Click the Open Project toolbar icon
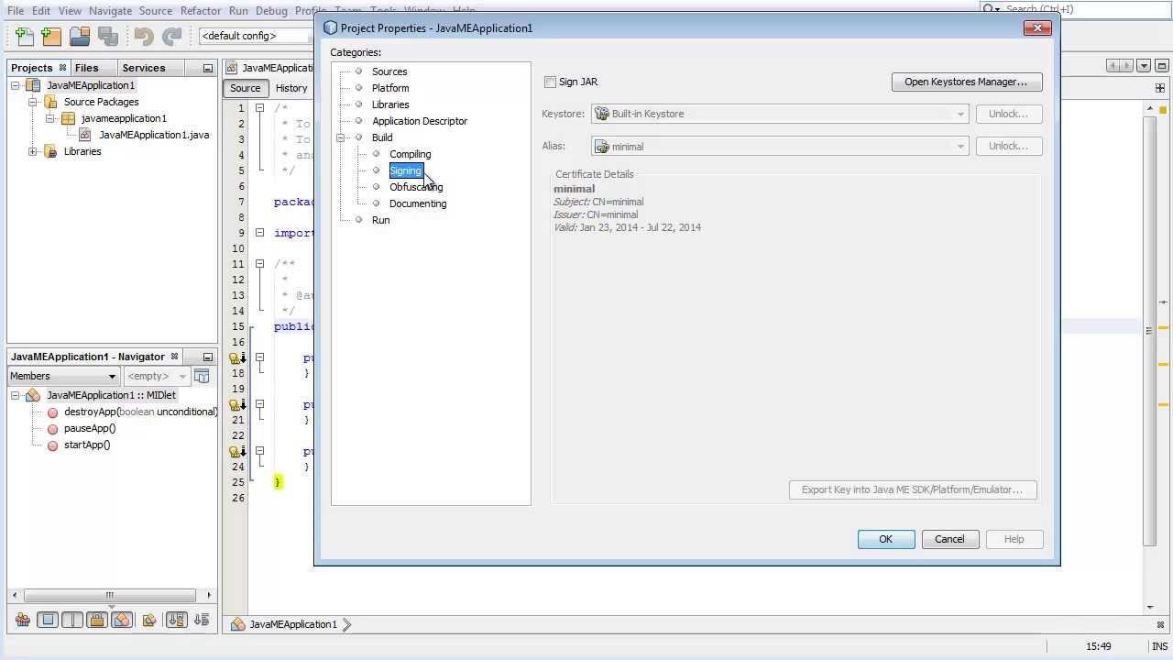1173x660 pixels. point(80,37)
